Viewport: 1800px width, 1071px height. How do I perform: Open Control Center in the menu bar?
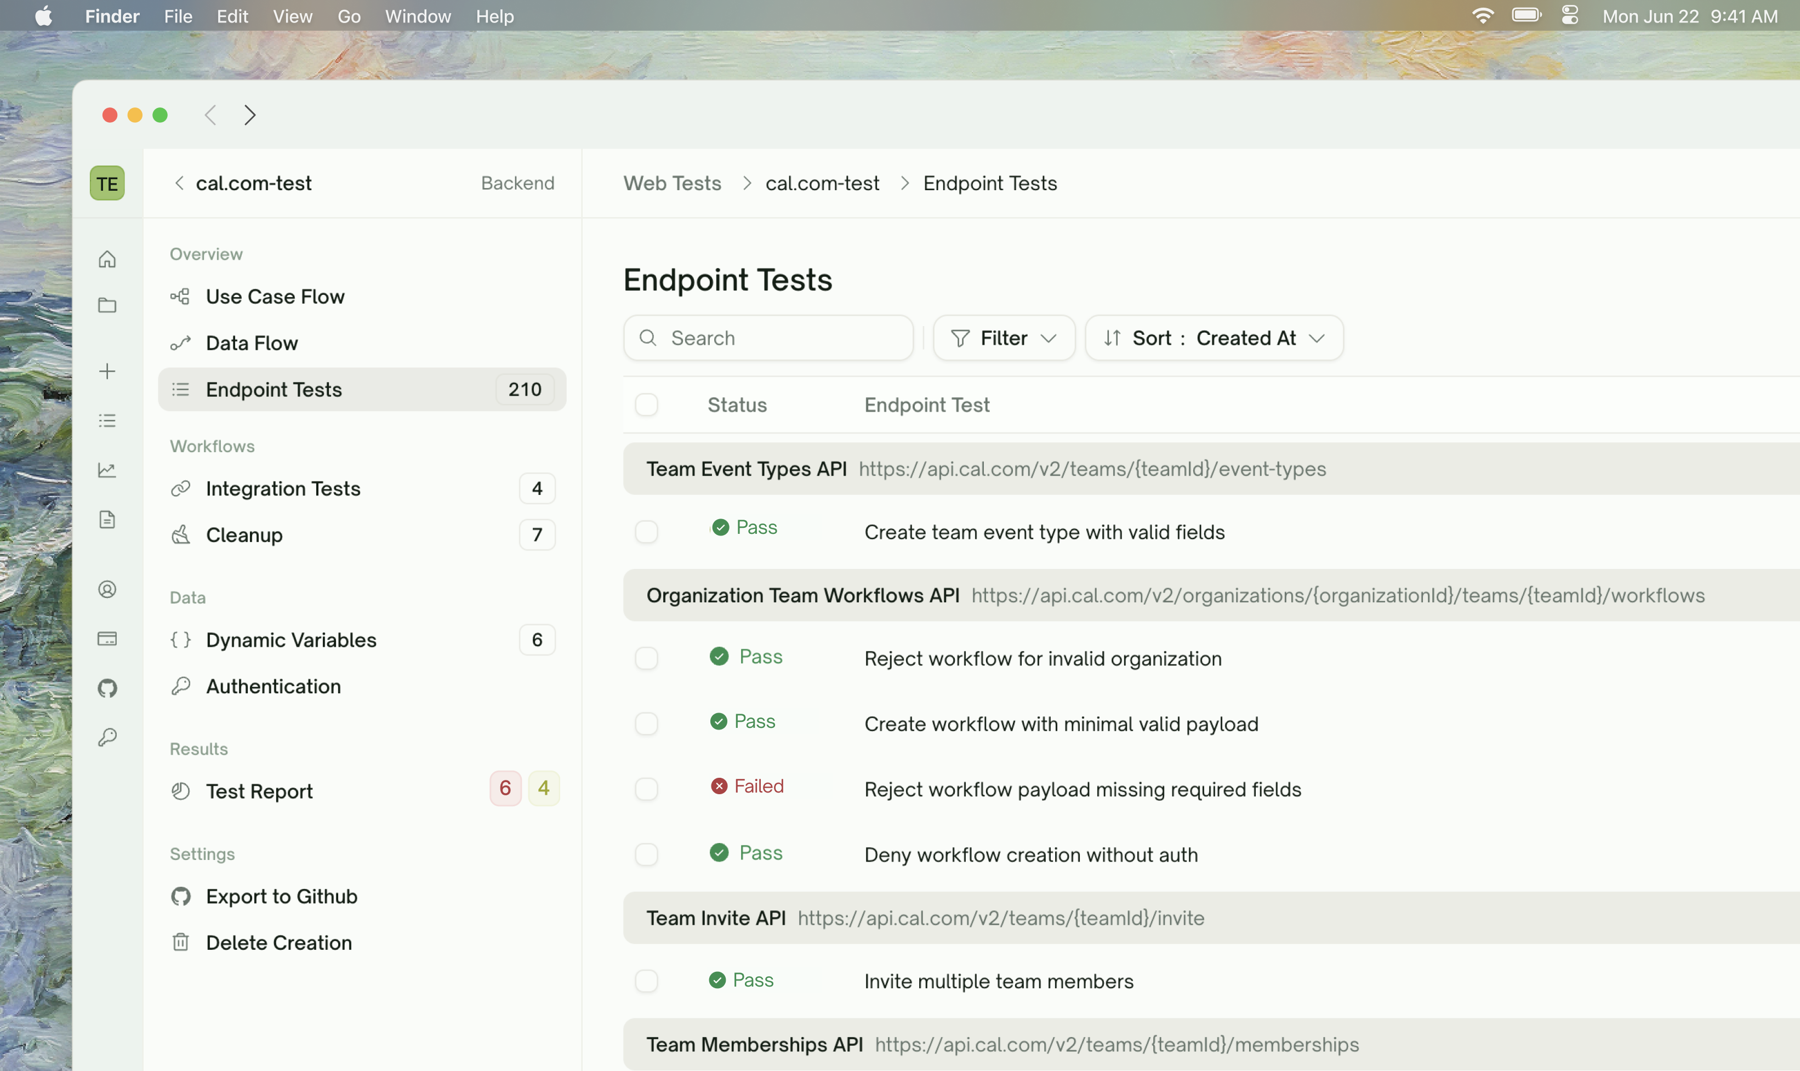pyautogui.click(x=1570, y=15)
